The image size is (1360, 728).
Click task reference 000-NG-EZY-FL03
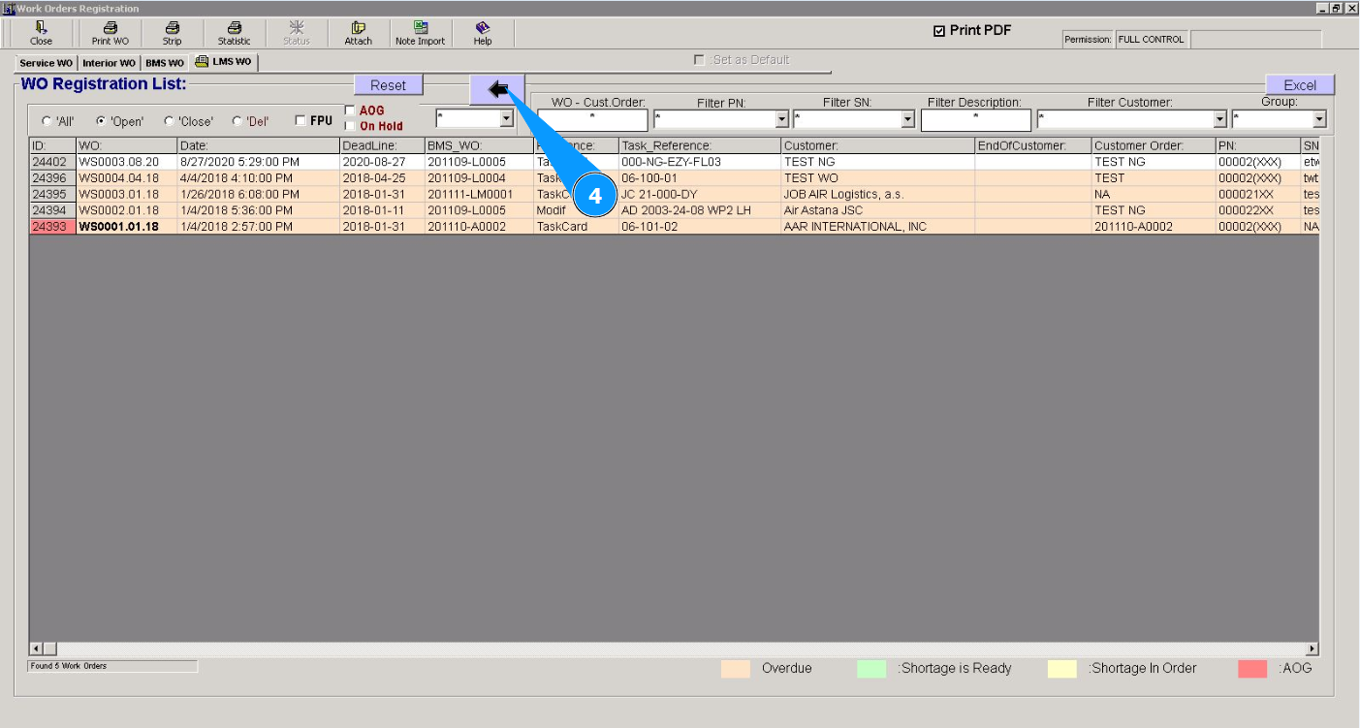click(671, 162)
